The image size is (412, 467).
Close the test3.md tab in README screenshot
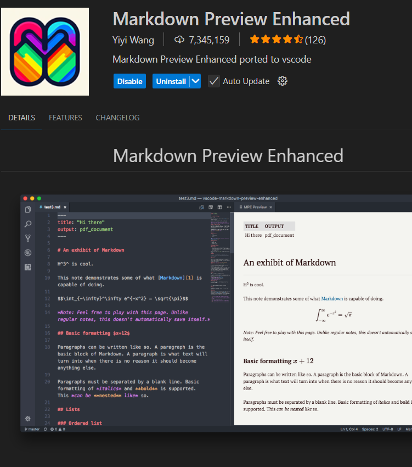65,207
